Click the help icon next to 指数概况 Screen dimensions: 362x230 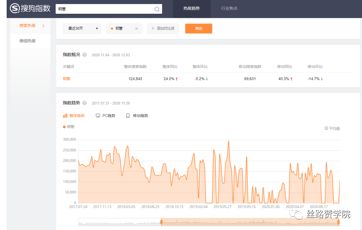pos(84,55)
